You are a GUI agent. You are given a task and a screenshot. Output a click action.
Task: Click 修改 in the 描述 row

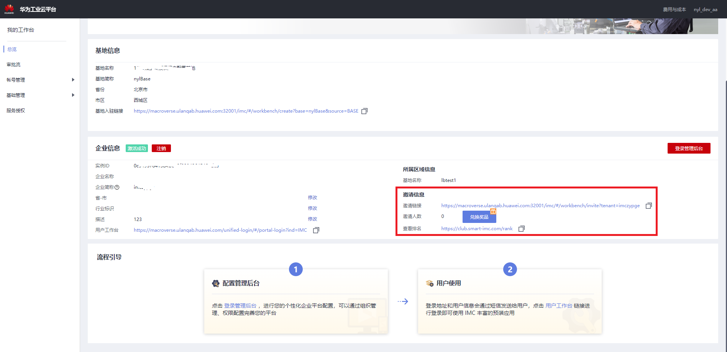pos(313,219)
